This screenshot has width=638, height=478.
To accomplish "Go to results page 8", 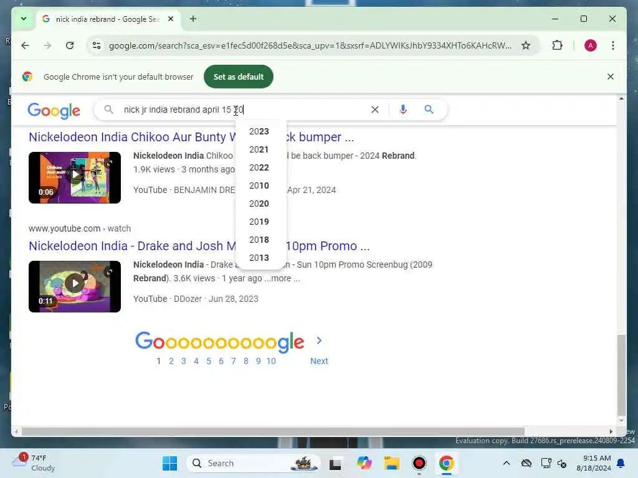I will point(245,361).
